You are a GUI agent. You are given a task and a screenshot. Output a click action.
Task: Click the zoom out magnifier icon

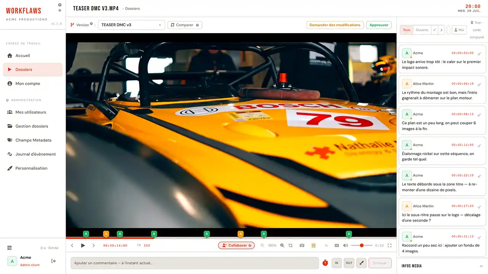[x=262, y=245]
